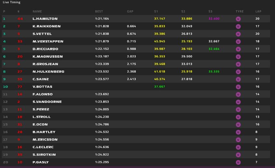Click Hamilton's ultrasoft tyre icon

[238, 19]
